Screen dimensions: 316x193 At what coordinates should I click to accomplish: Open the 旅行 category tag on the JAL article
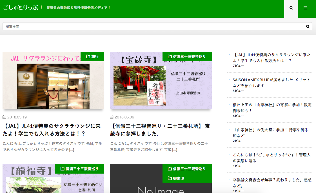click(92, 57)
